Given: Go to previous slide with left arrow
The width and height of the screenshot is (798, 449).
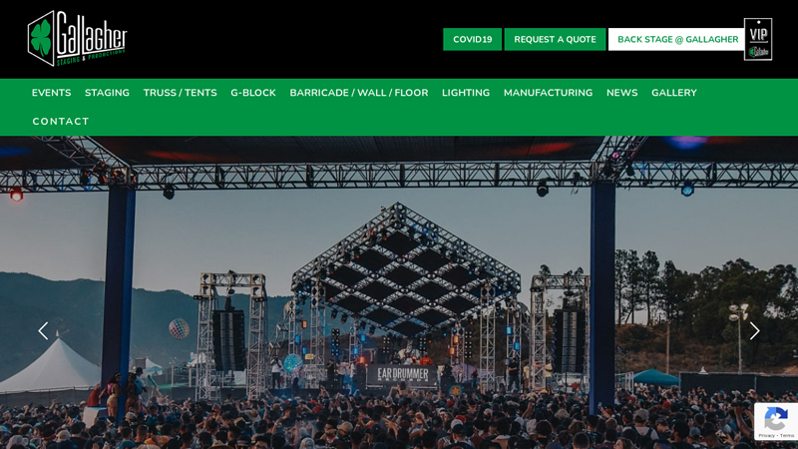Looking at the screenshot, I should [43, 331].
